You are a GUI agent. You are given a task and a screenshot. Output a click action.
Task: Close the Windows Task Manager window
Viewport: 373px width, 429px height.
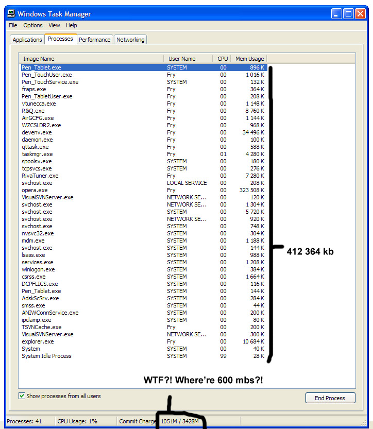[360, 14]
